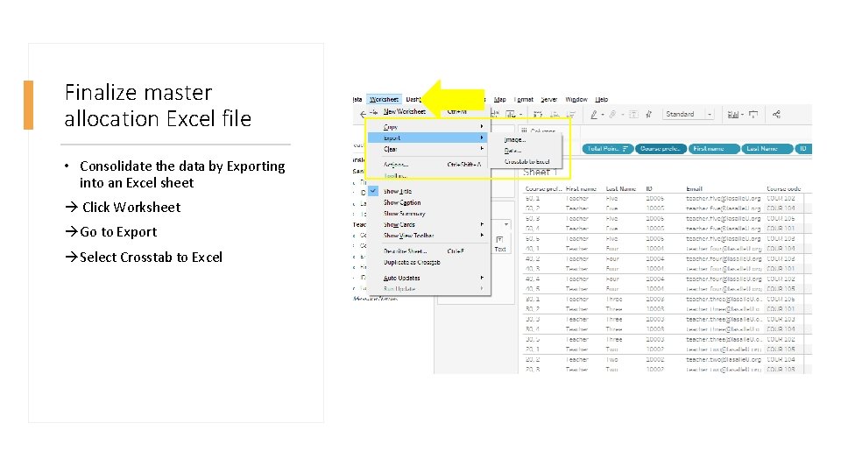Click the share workbook icon
The image size is (841, 473).
776,114
